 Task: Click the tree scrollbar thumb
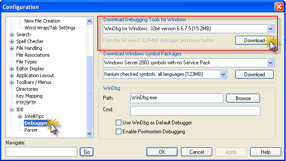pos(89,92)
